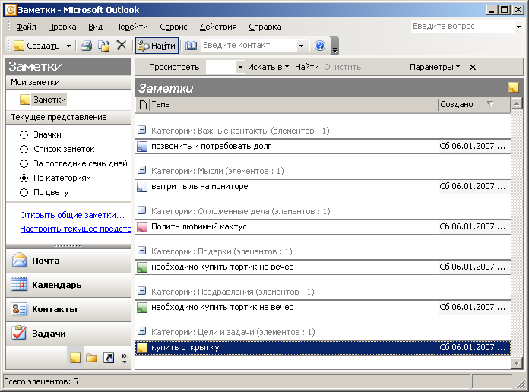Click the Открыть общие заметки link
The height and width of the screenshot is (392, 529).
72,215
